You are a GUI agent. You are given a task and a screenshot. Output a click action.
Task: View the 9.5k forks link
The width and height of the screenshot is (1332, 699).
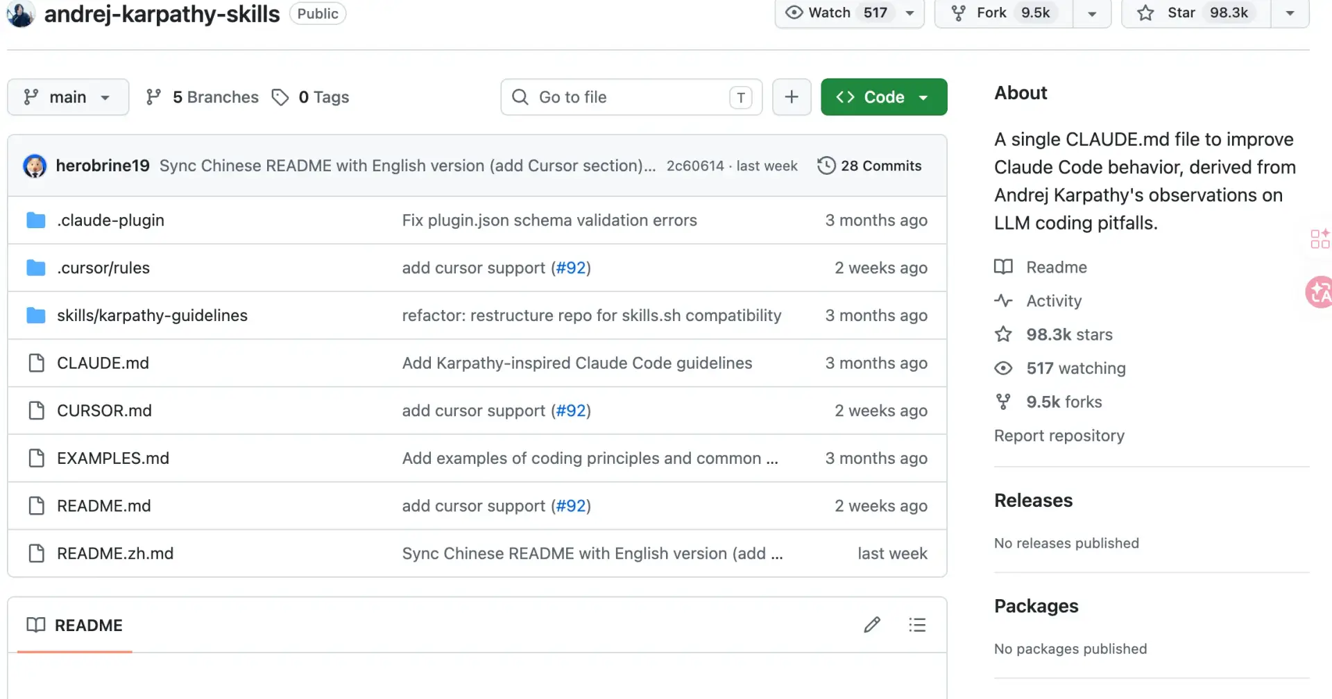pos(1048,402)
